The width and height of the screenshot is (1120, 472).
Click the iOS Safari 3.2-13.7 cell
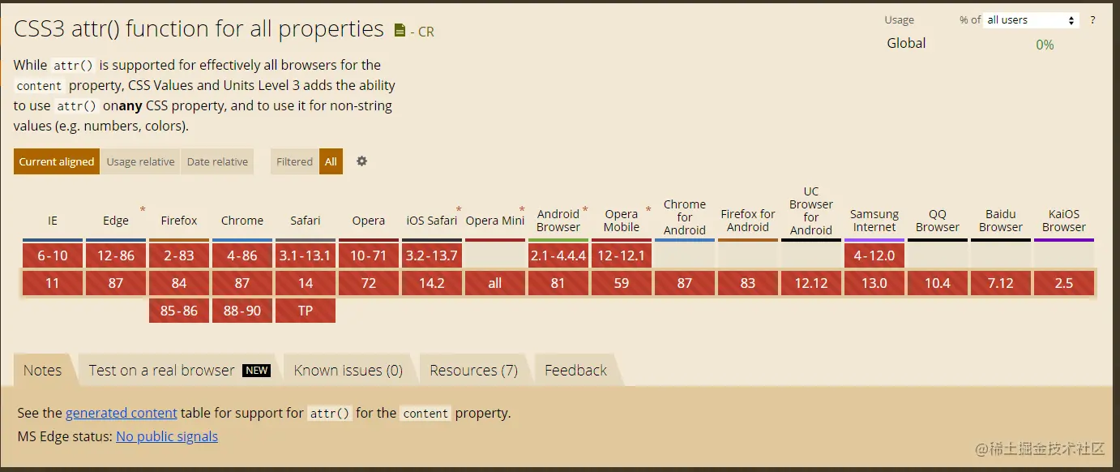click(x=432, y=255)
